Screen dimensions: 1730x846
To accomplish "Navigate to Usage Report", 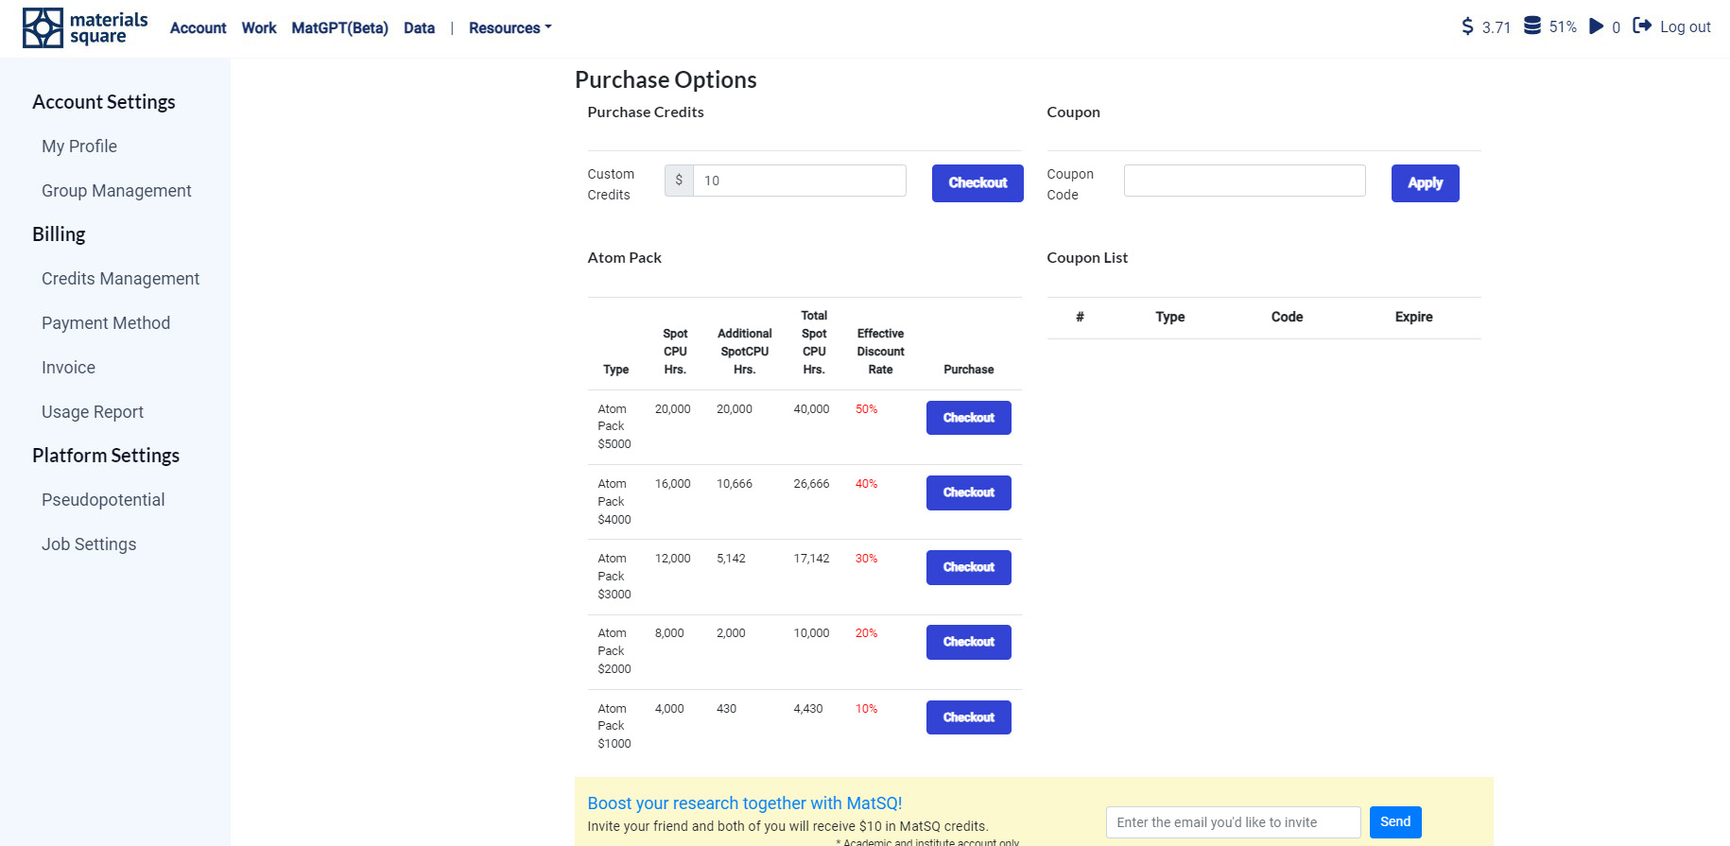I will point(93,412).
